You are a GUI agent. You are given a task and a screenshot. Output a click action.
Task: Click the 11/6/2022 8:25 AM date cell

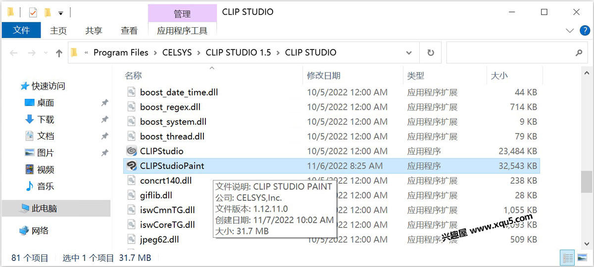[345, 166]
